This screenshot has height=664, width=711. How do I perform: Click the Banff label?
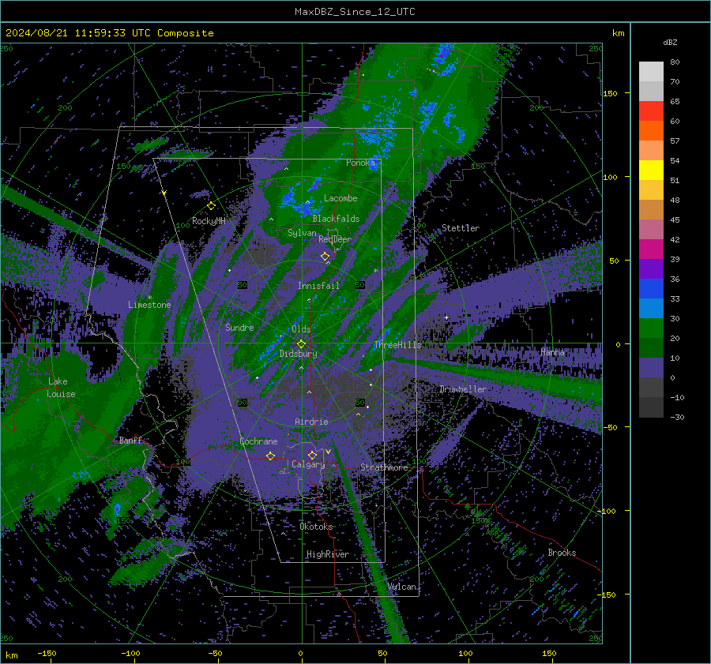(130, 441)
